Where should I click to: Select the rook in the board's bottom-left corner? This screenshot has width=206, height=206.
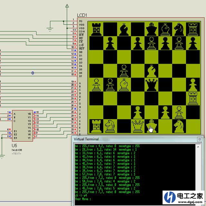click(96, 126)
